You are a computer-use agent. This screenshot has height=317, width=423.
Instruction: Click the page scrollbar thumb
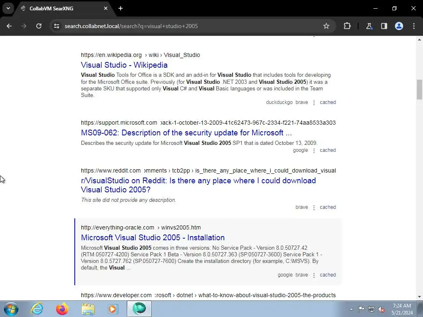click(x=419, y=90)
